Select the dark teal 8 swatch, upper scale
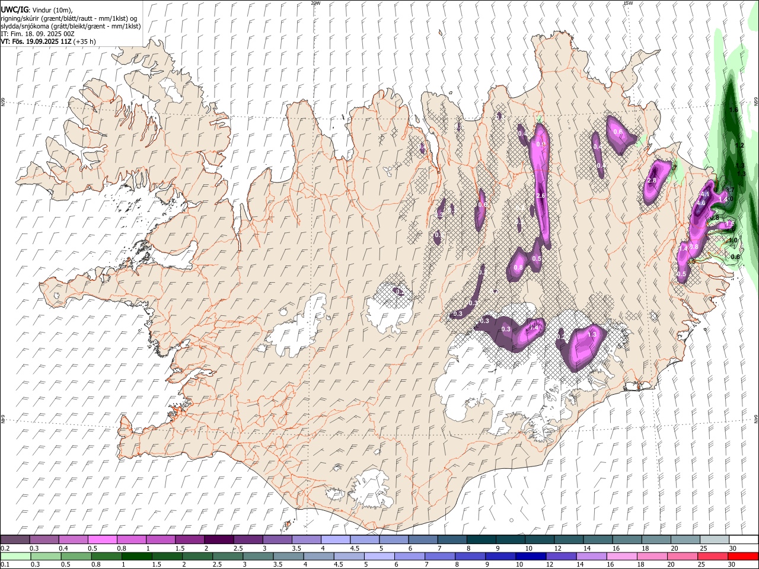759x569 pixels. [x=481, y=540]
